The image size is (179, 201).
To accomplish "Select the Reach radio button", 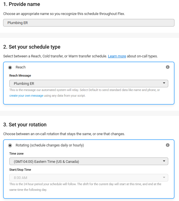I will (x=10, y=68).
